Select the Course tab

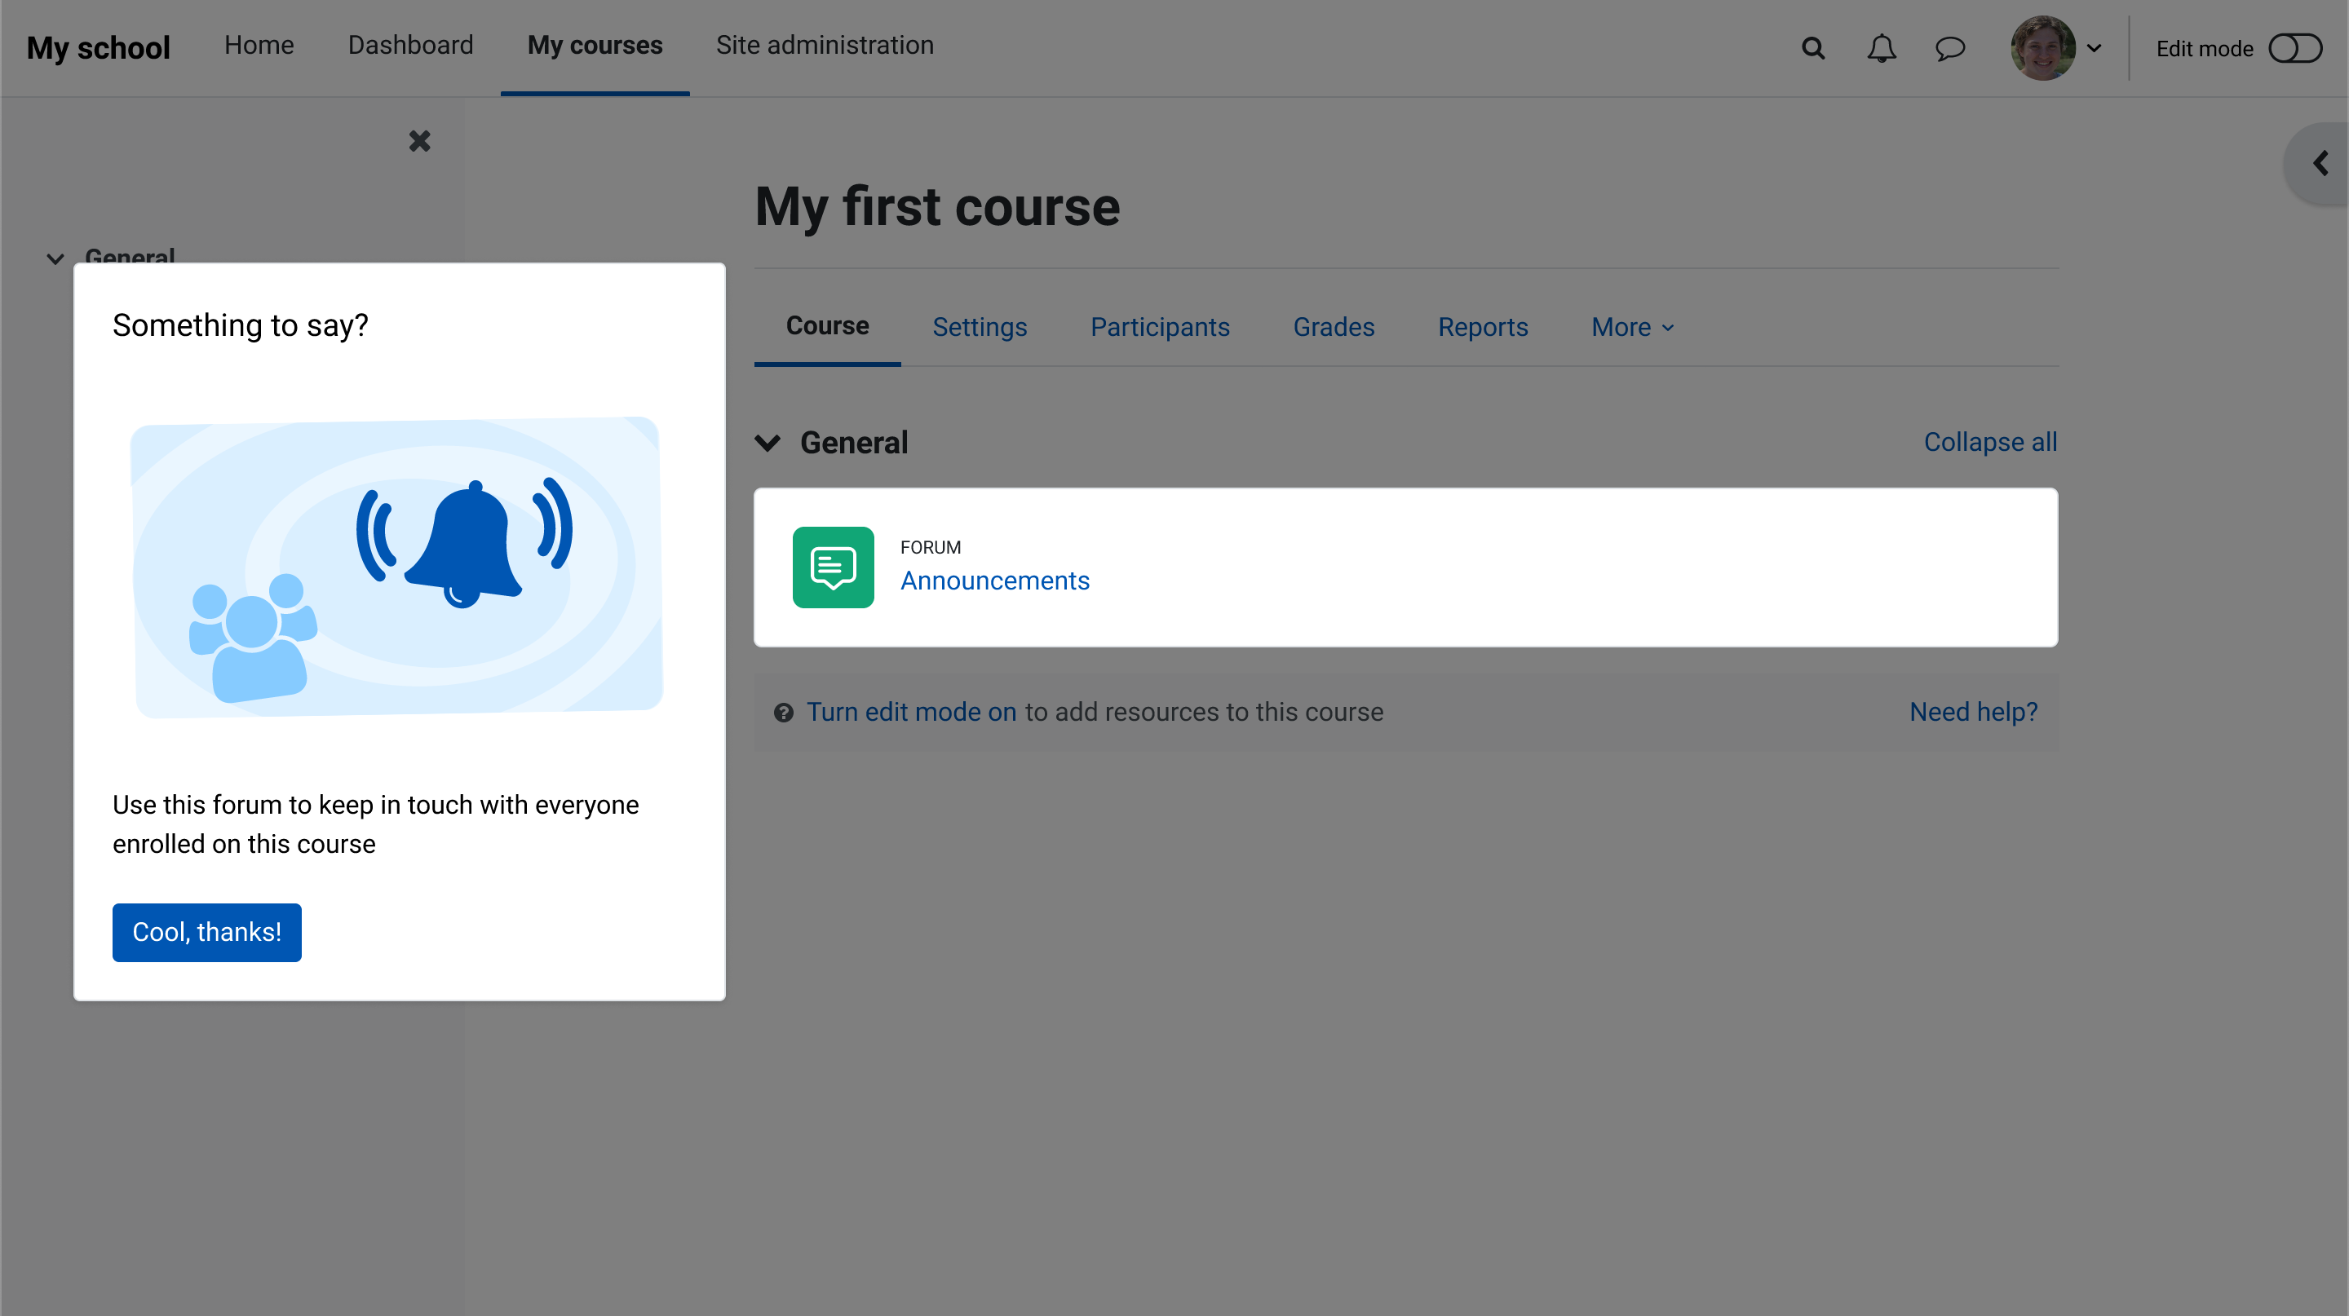tap(827, 325)
